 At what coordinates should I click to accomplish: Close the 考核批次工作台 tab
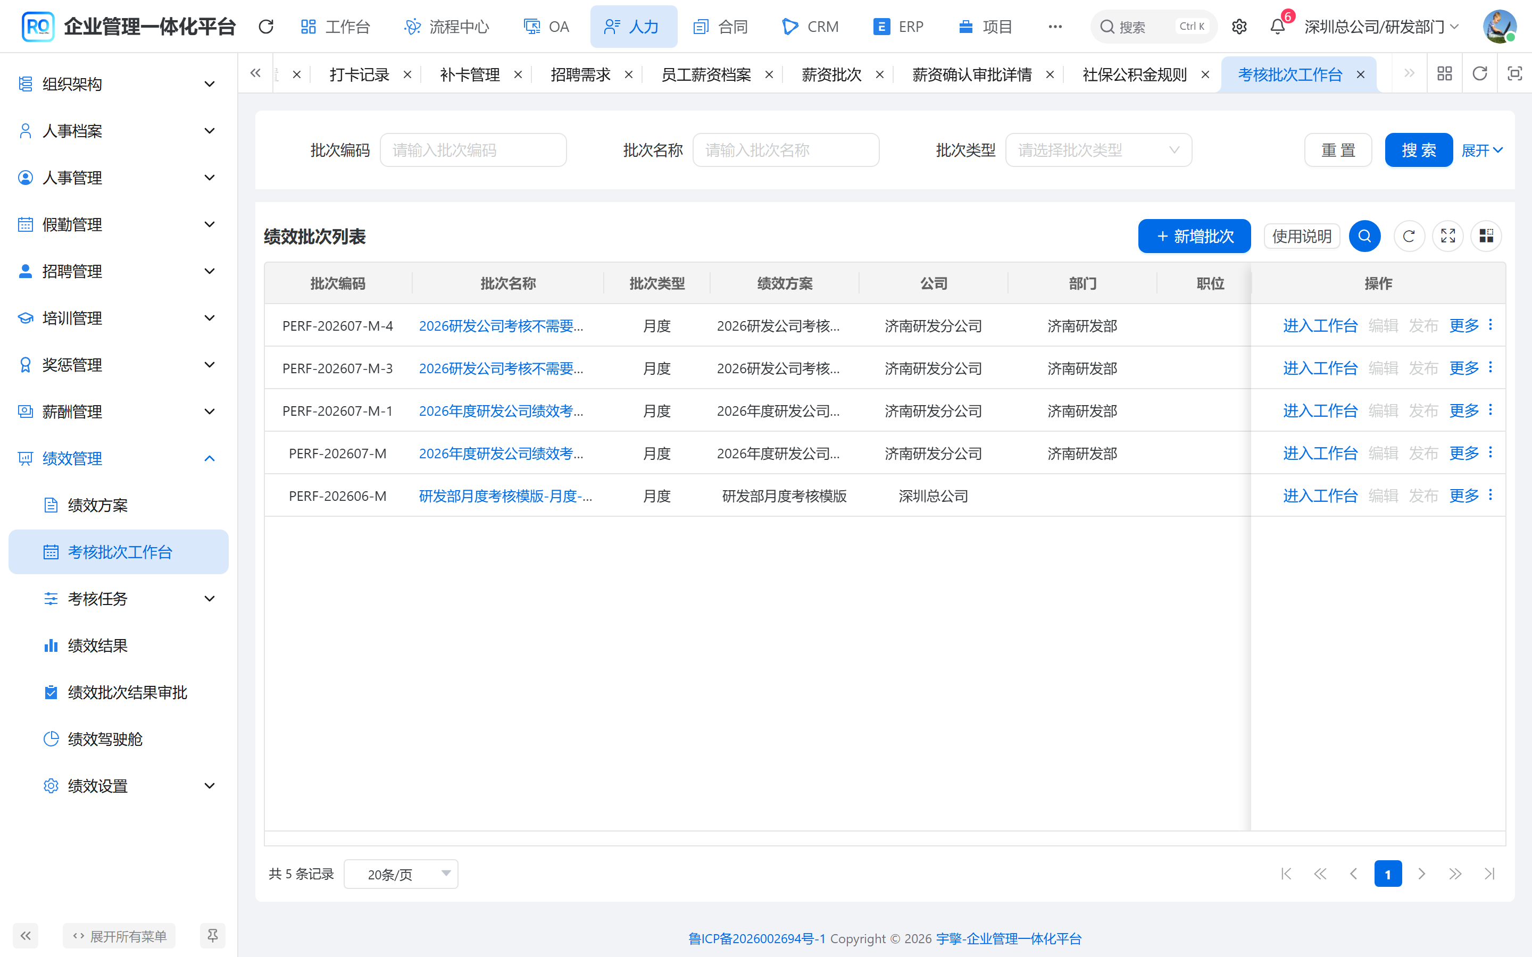(x=1360, y=74)
